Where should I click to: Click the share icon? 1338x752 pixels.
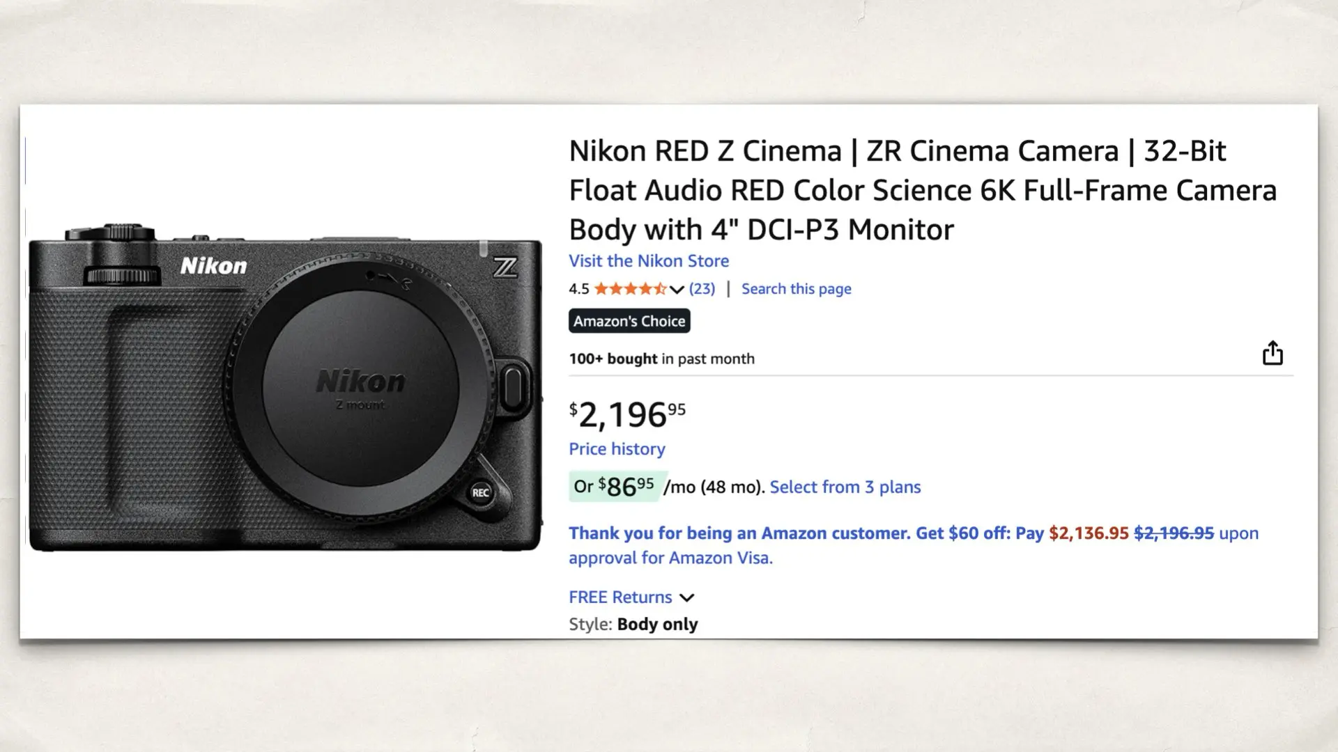[1274, 354]
